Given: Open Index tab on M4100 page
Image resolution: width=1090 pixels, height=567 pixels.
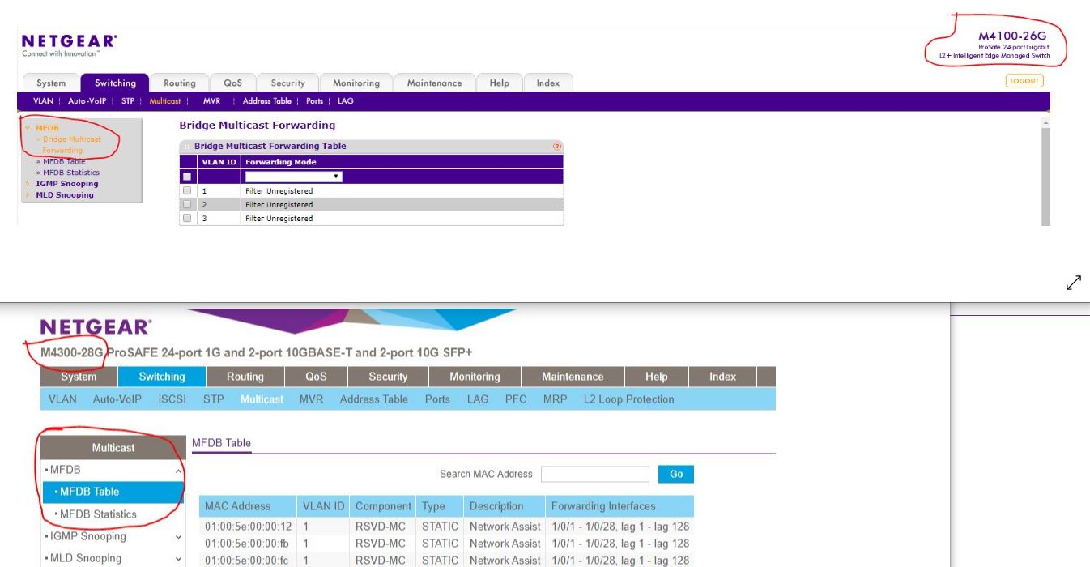Looking at the screenshot, I should click(548, 83).
